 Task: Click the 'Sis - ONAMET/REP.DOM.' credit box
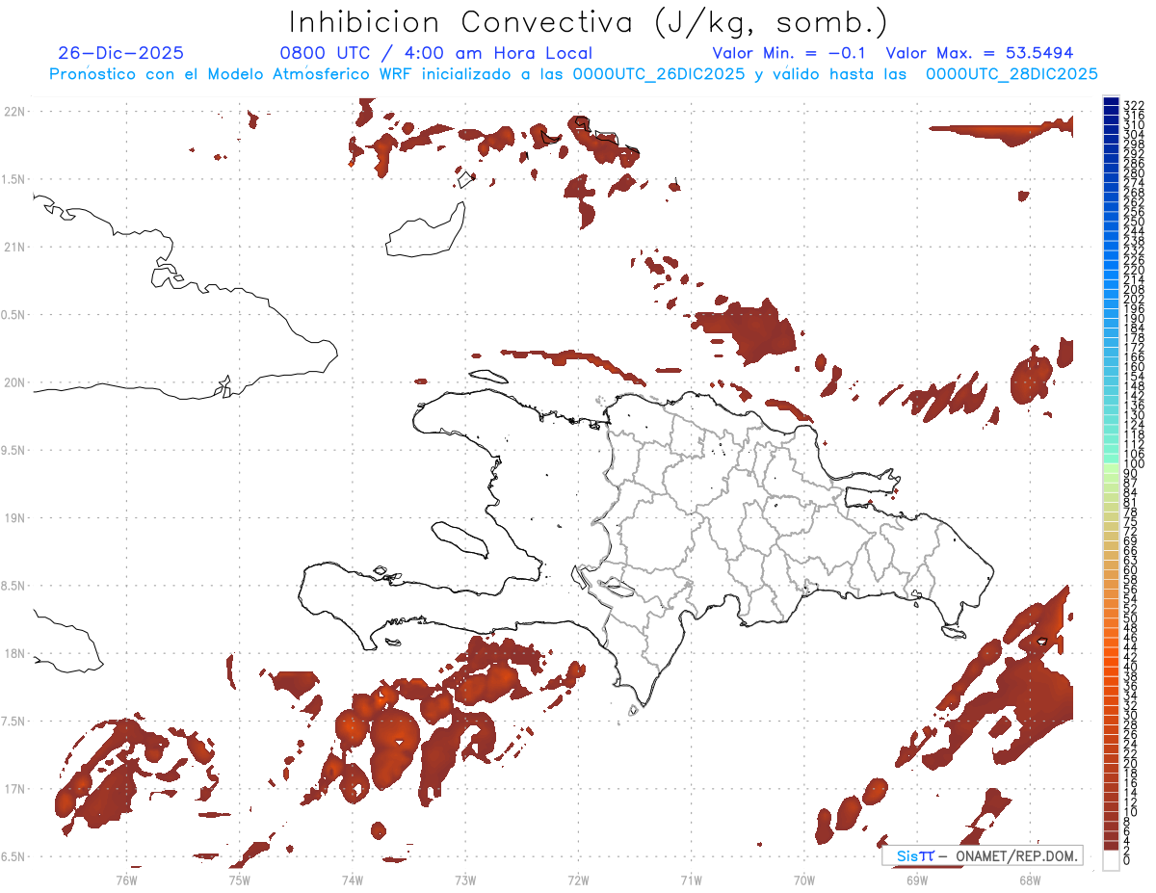(x=983, y=855)
